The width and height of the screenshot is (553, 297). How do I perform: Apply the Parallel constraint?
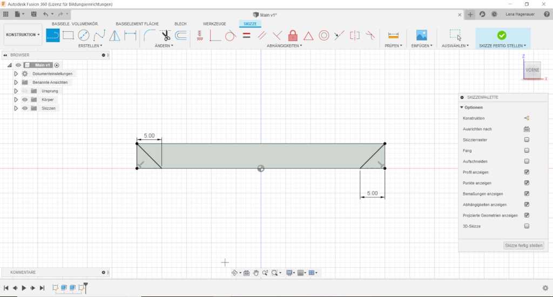262,35
